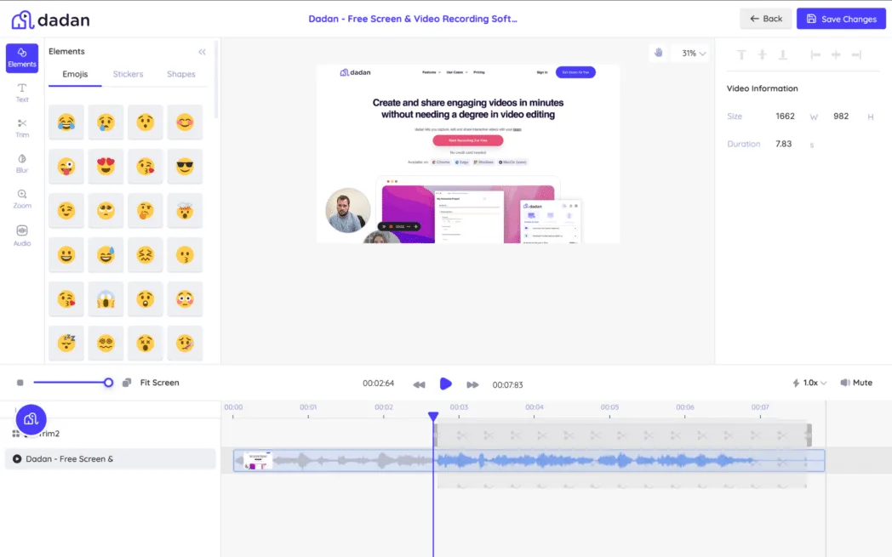Click the Save Changes button
This screenshot has height=557, width=892.
pos(841,18)
